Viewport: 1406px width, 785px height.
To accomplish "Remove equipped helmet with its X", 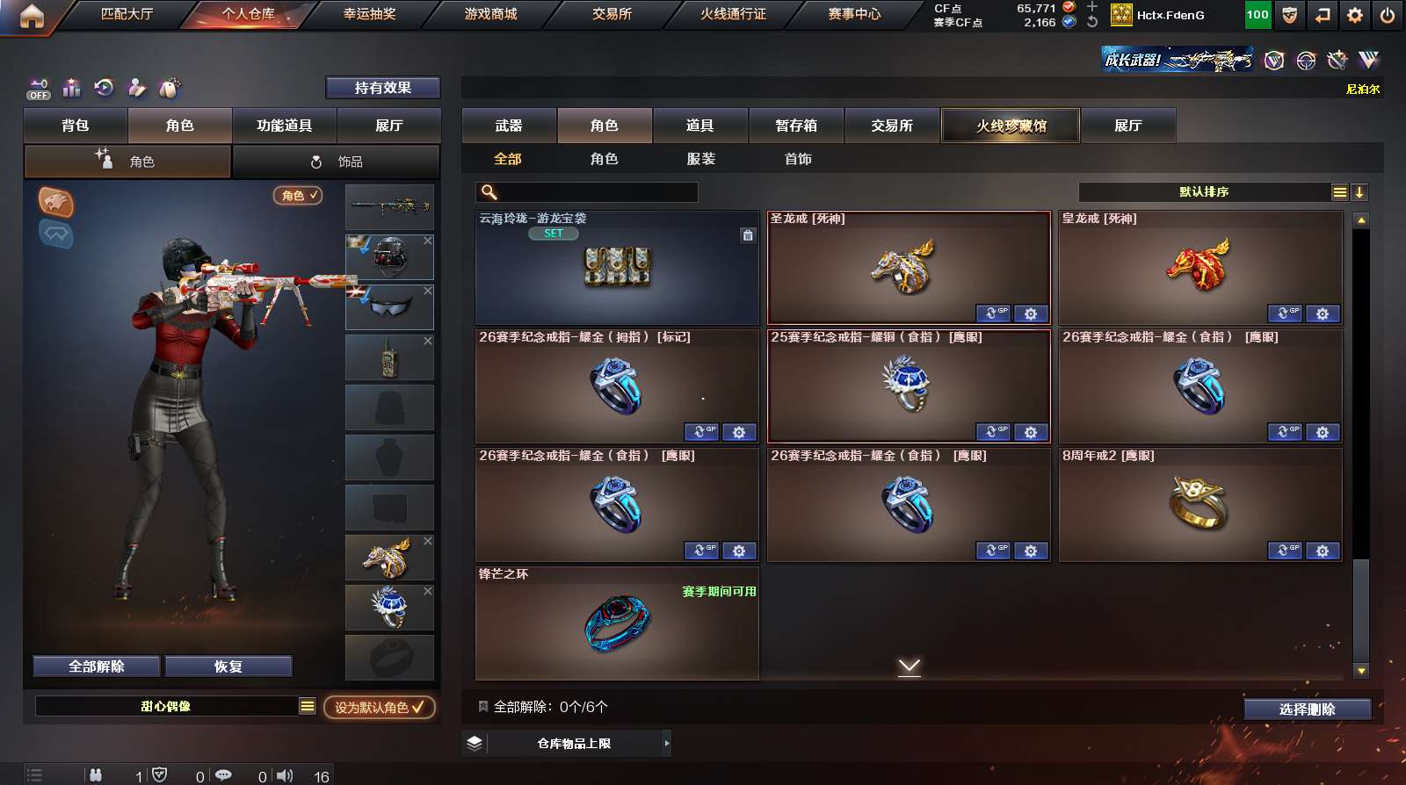I will [x=428, y=241].
